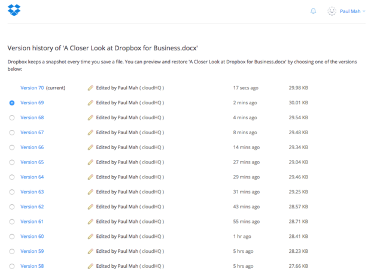Click pencil icon in Version 61 row
This screenshot has height=275, width=371.
coord(90,222)
